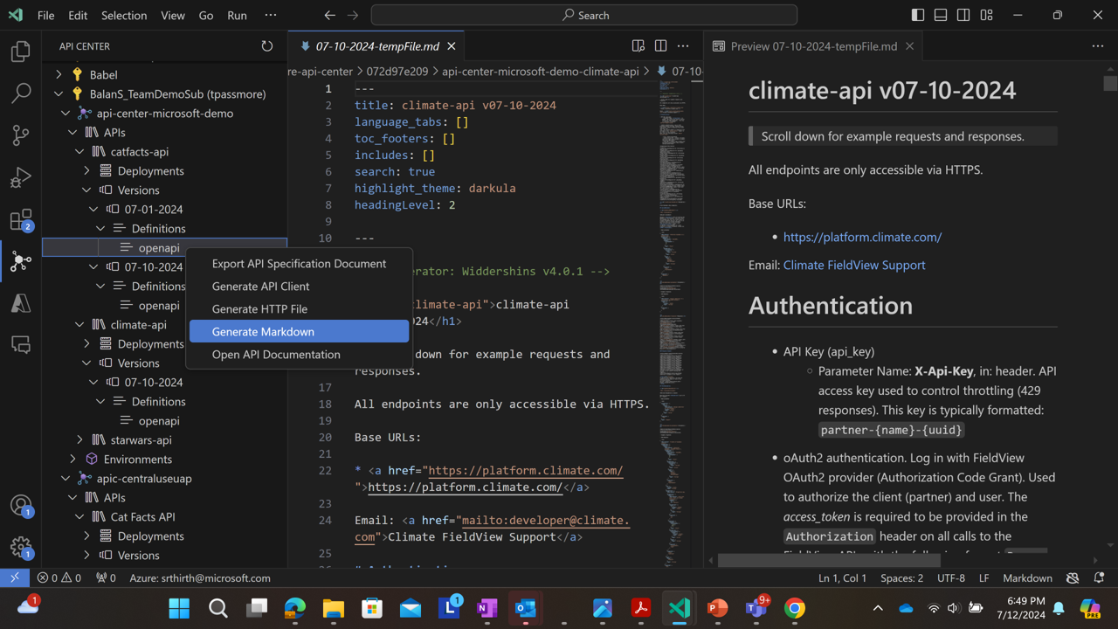Split the editor right
Viewport: 1118px width, 629px height.
(661, 46)
